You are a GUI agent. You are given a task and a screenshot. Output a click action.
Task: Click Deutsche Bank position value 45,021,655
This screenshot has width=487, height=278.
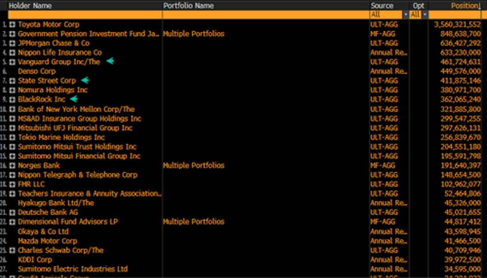[x=462, y=213]
